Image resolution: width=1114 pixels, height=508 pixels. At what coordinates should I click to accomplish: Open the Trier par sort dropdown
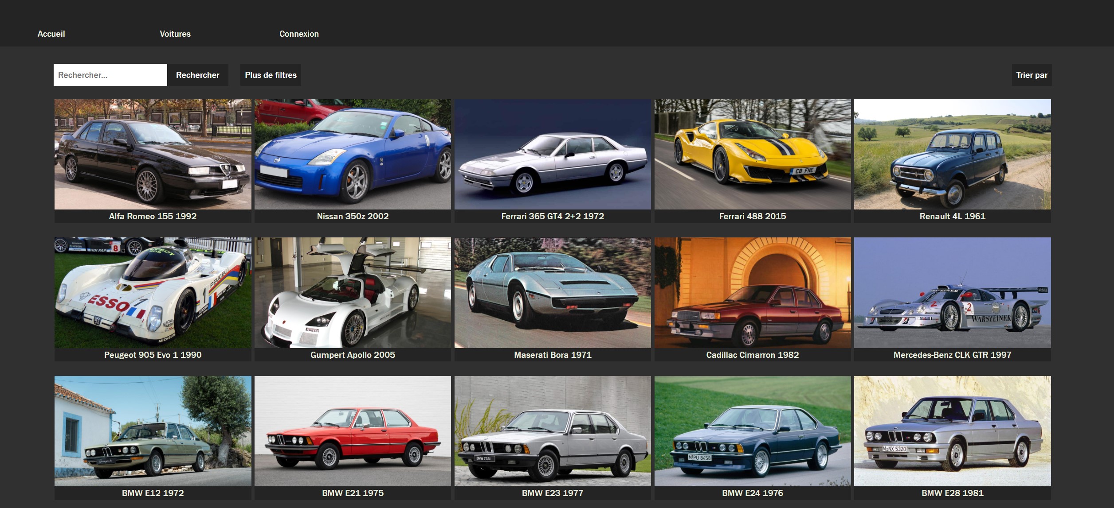[1031, 75]
